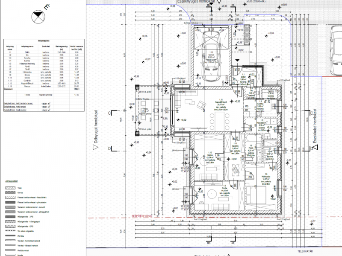This screenshot has height=256, width=342.
Task: Click the Talaj hatch sample in the legend
Action: (x=10, y=188)
